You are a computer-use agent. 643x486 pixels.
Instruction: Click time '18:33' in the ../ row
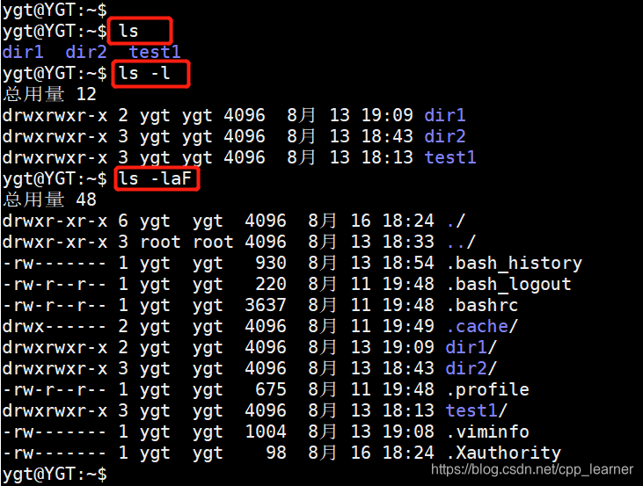click(408, 242)
